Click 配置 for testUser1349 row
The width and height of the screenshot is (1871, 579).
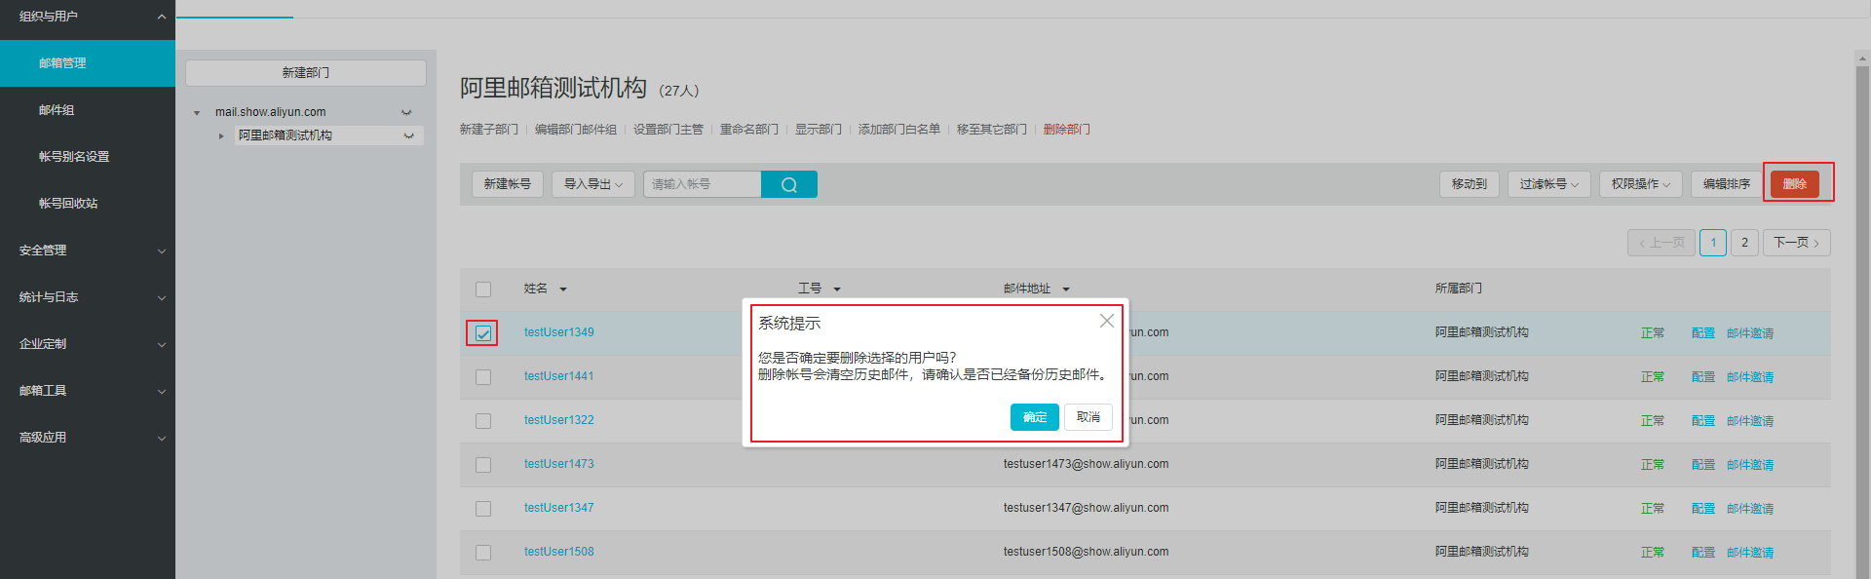click(x=1703, y=333)
